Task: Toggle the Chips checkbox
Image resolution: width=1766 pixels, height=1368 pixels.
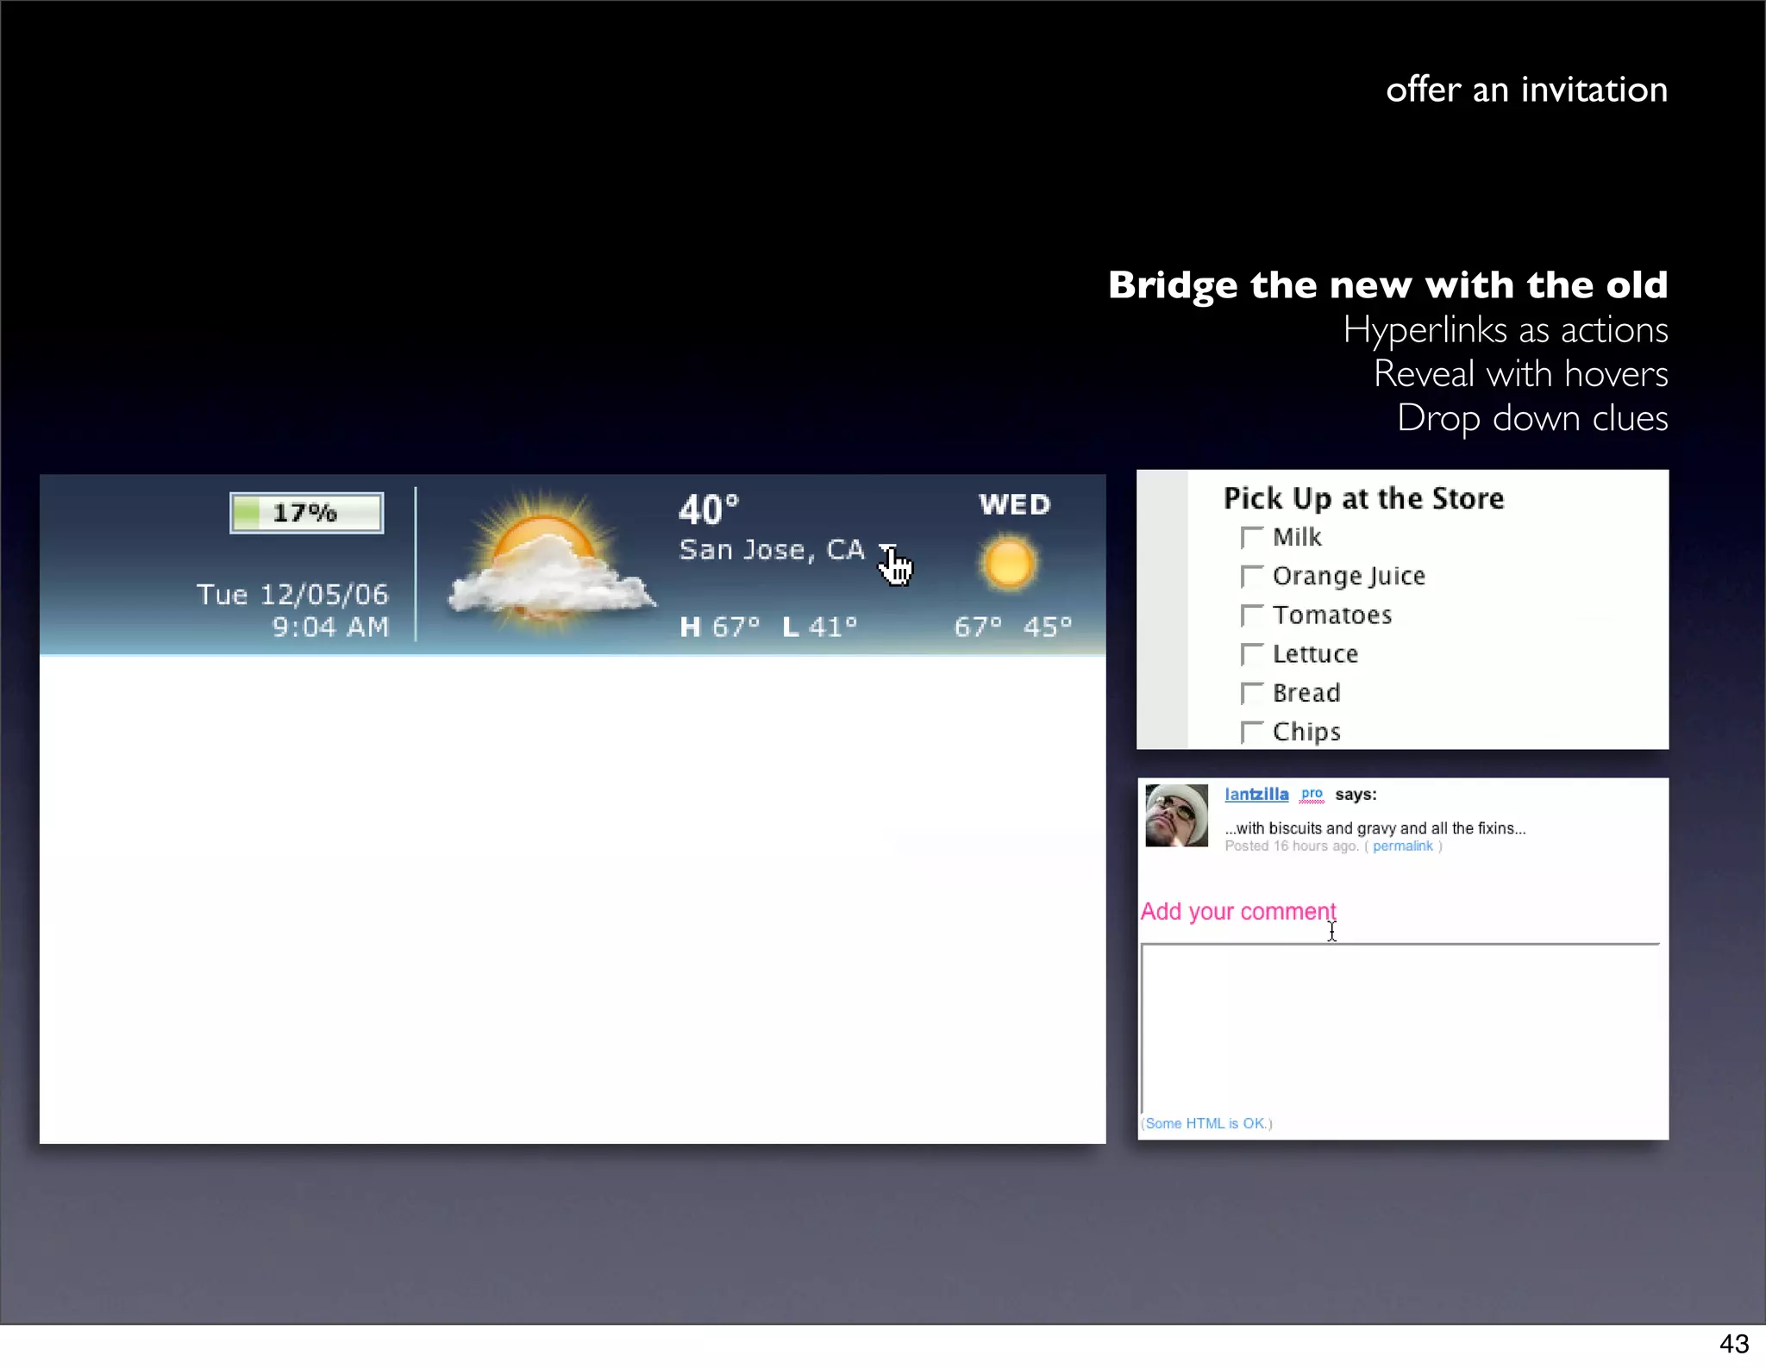Action: point(1251,732)
